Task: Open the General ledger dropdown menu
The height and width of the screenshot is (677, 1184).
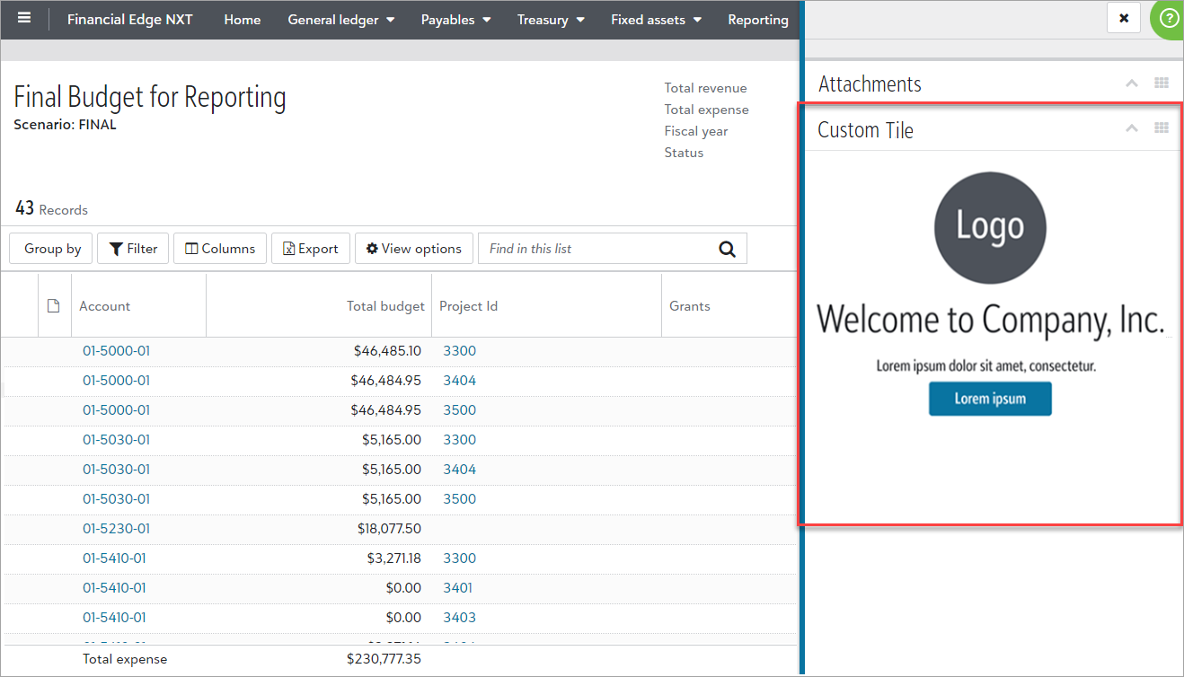Action: click(340, 20)
